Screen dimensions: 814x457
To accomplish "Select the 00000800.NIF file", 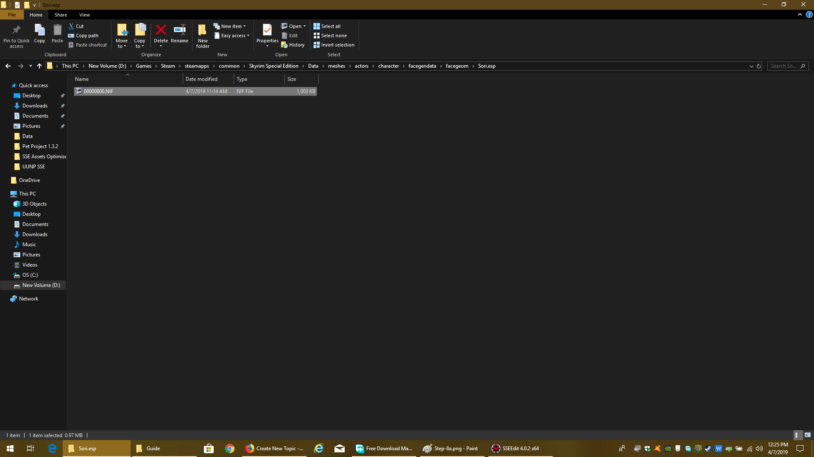I will click(195, 91).
